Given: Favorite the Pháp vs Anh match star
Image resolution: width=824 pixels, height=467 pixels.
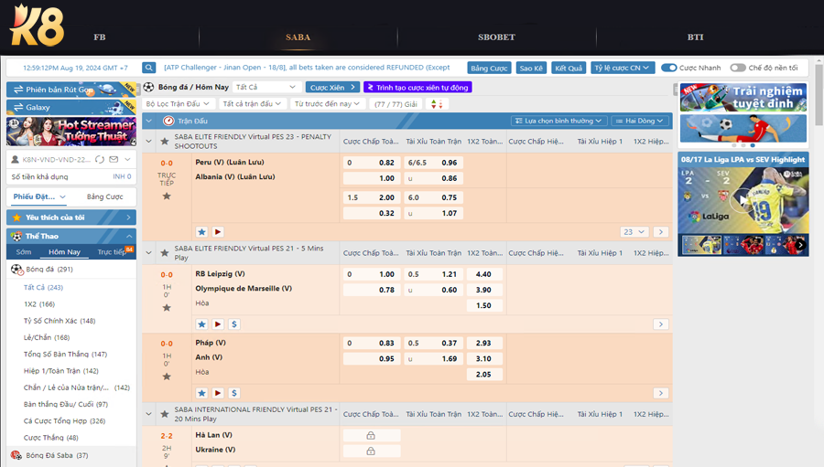Looking at the screenshot, I should (167, 377).
